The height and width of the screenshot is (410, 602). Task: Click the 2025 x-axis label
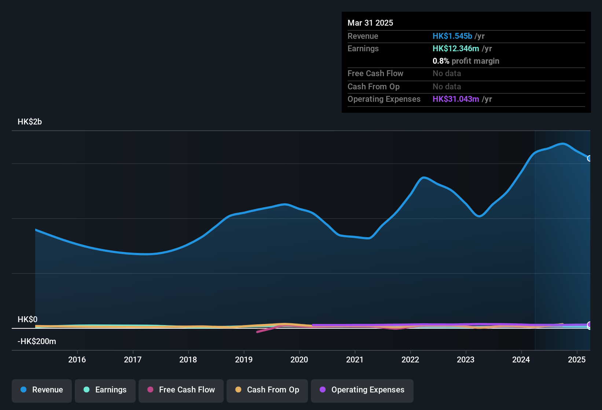(x=577, y=359)
